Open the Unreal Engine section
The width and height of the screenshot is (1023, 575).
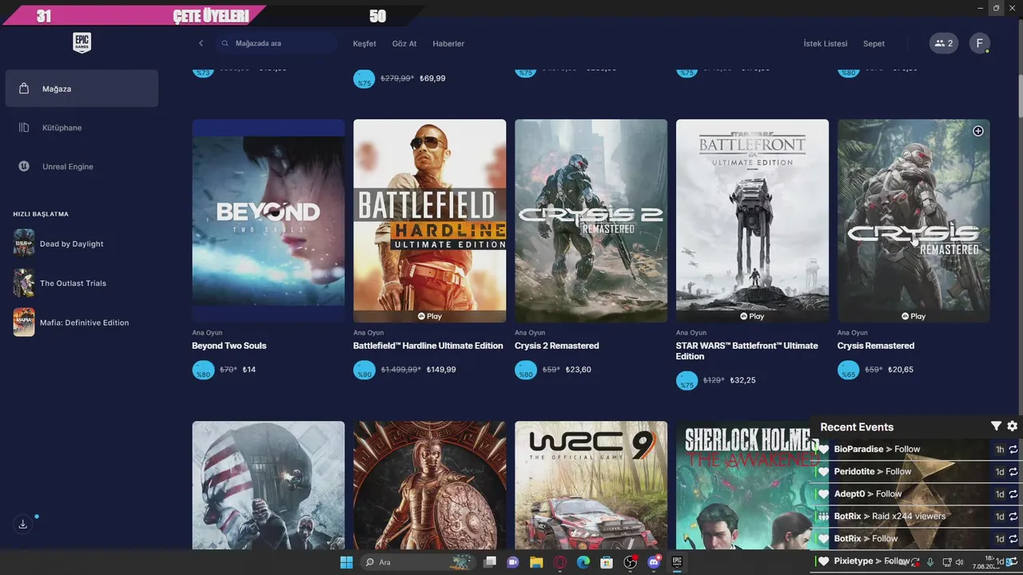pos(82,166)
